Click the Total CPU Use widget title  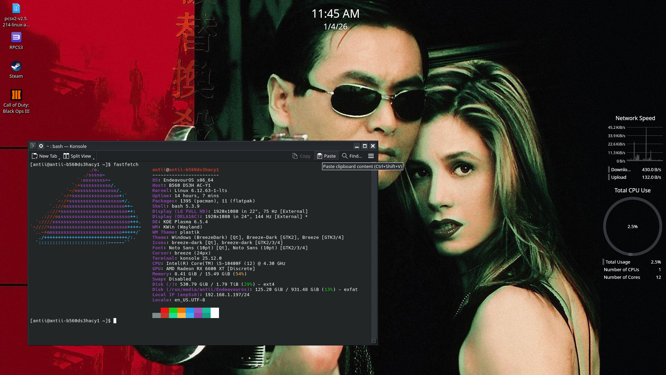click(x=632, y=190)
